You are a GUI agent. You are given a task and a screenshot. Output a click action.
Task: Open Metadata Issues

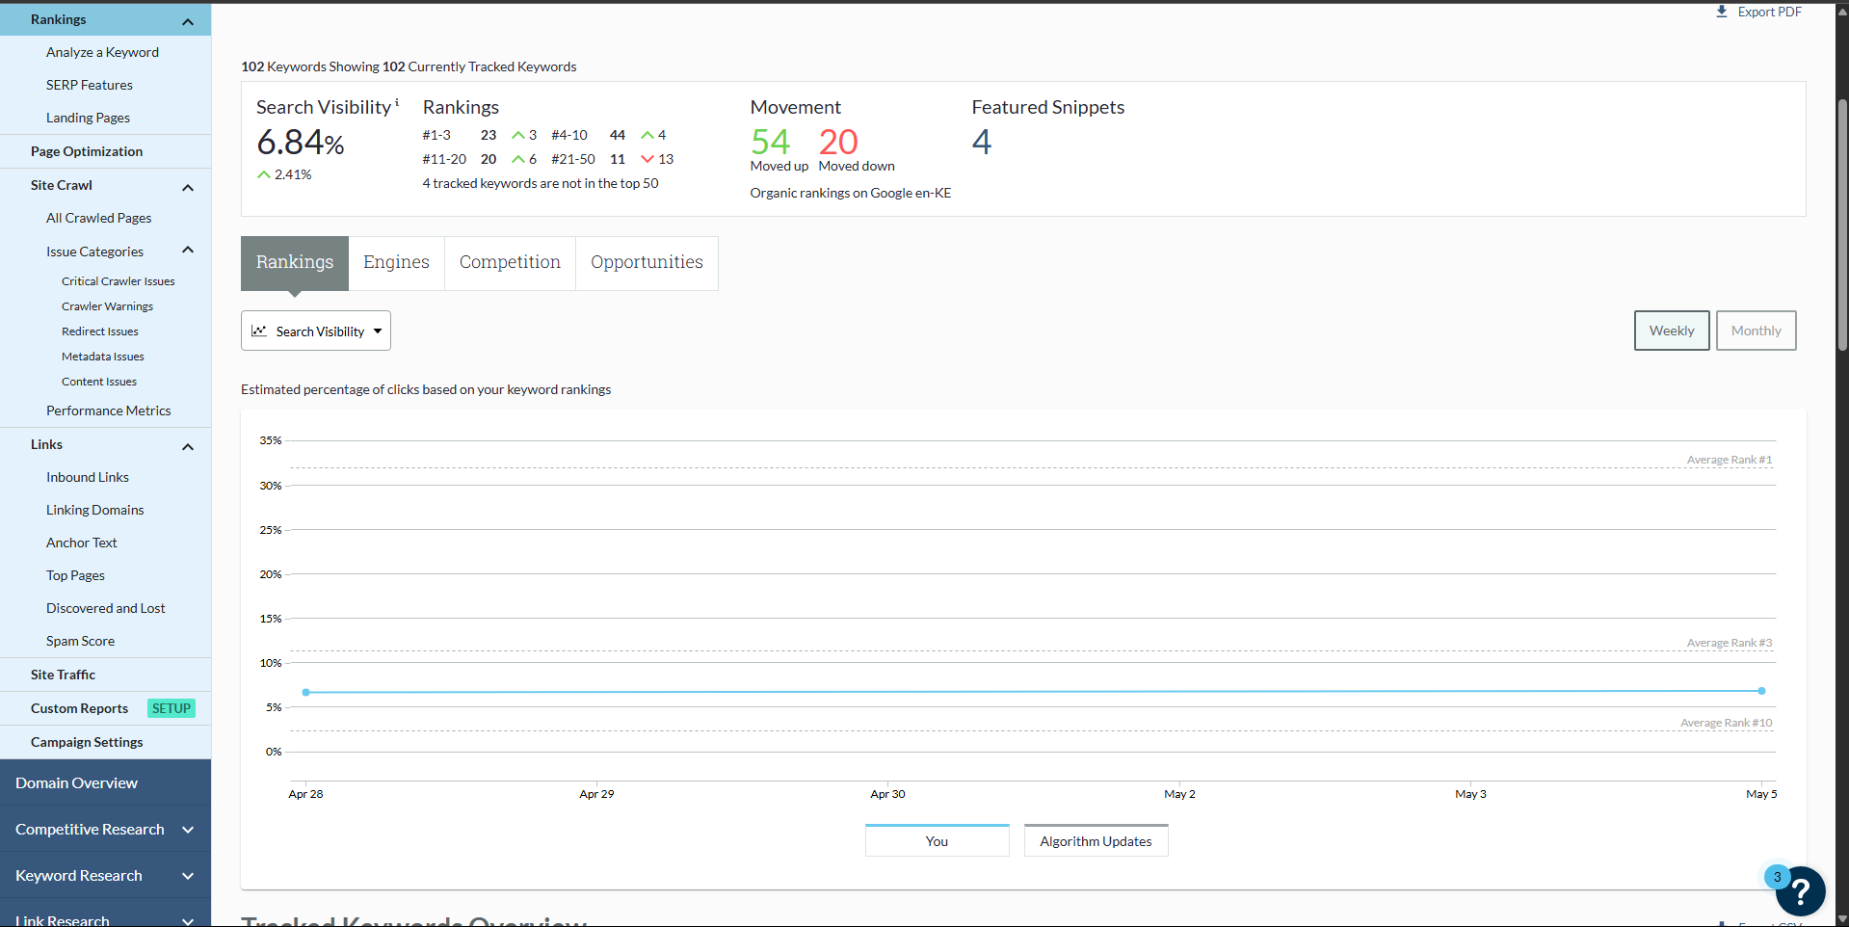102,357
